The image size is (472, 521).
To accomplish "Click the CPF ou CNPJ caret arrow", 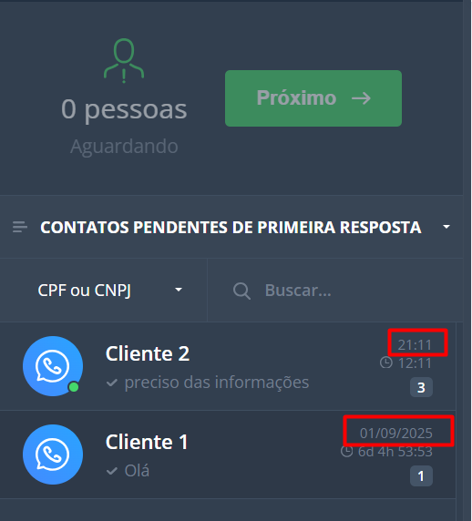I will 179,290.
